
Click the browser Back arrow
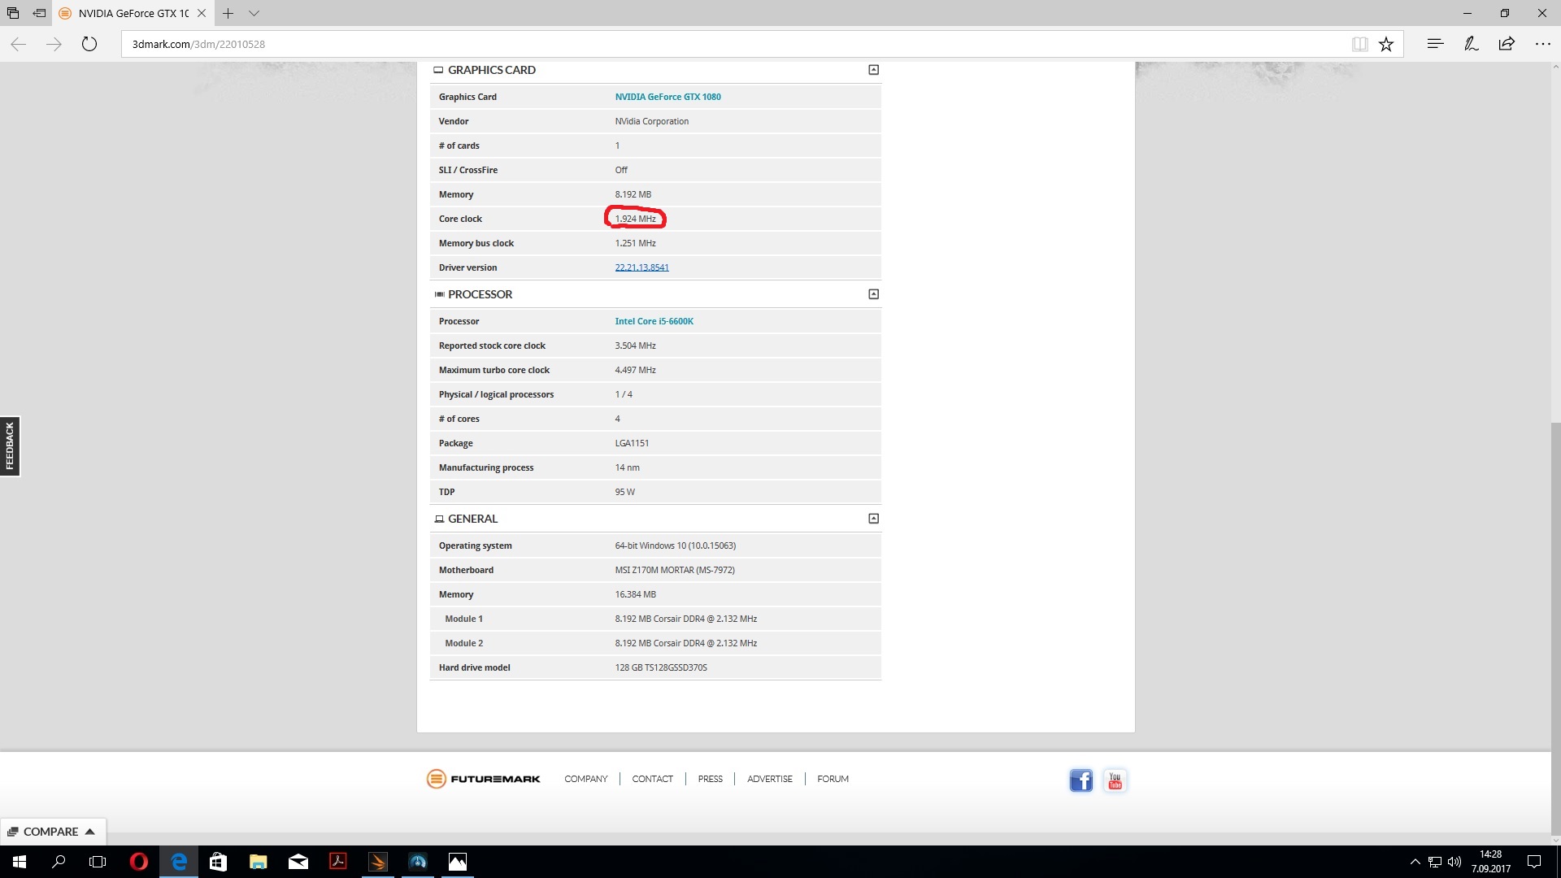point(19,45)
